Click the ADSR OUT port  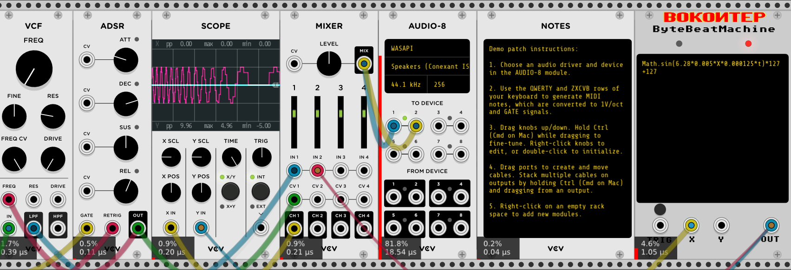click(138, 228)
